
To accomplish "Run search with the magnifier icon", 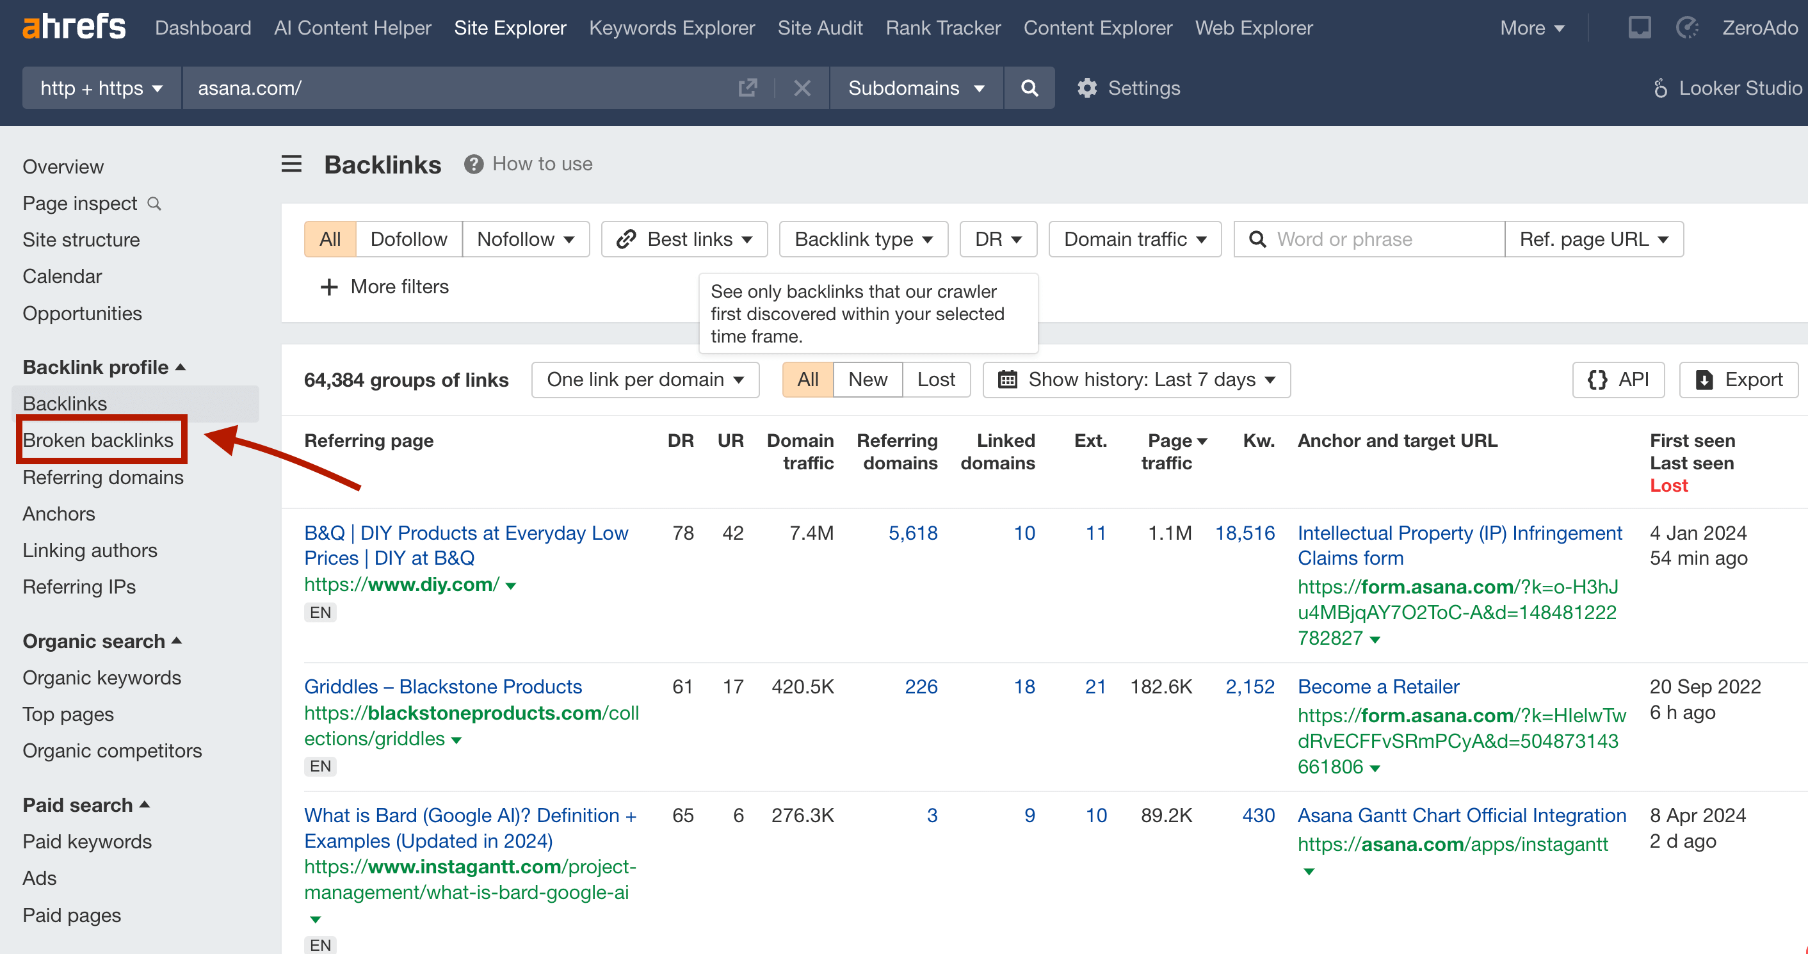I will (1029, 88).
